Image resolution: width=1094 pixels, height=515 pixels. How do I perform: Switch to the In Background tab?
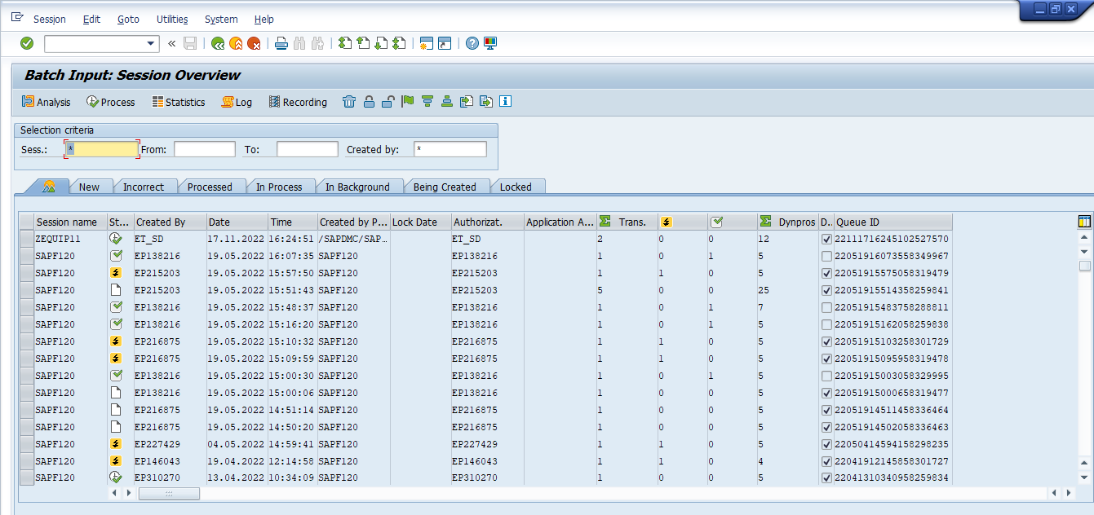click(357, 187)
